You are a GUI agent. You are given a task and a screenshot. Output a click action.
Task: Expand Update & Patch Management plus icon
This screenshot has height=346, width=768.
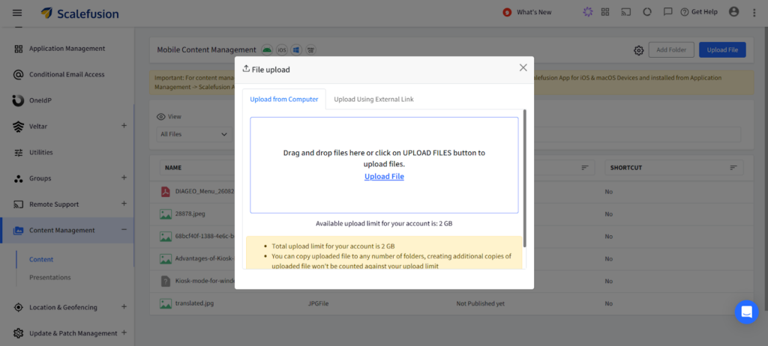click(x=124, y=333)
